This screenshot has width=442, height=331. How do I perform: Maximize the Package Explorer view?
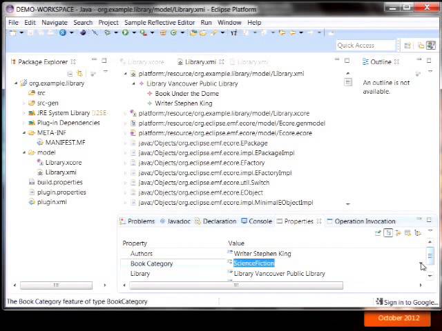[104, 60]
